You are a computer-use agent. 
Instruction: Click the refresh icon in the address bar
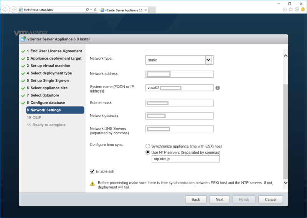(95, 10)
